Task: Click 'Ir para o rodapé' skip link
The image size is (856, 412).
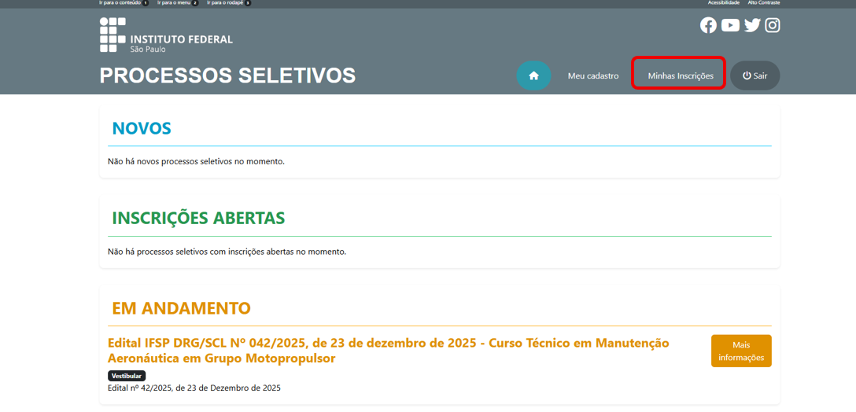Action: tap(226, 3)
